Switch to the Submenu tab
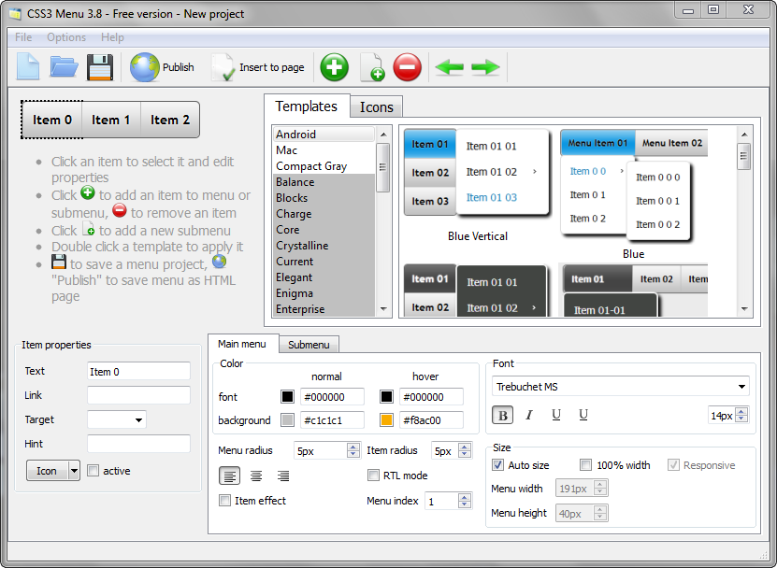This screenshot has width=777, height=568. pos(309,345)
